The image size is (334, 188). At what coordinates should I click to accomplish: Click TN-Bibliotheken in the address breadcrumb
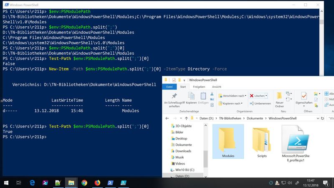tap(230, 118)
